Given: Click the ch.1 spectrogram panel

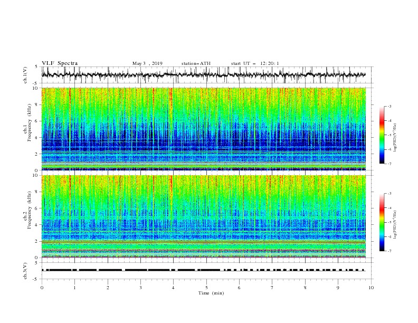Looking at the screenshot, I should pyautogui.click(x=204, y=129).
